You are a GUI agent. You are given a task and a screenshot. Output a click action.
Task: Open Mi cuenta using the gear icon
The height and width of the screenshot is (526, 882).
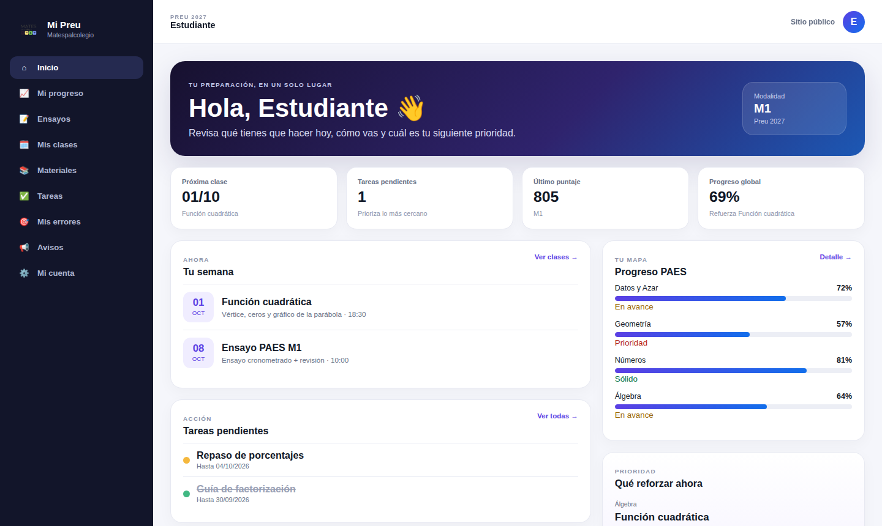click(24, 273)
